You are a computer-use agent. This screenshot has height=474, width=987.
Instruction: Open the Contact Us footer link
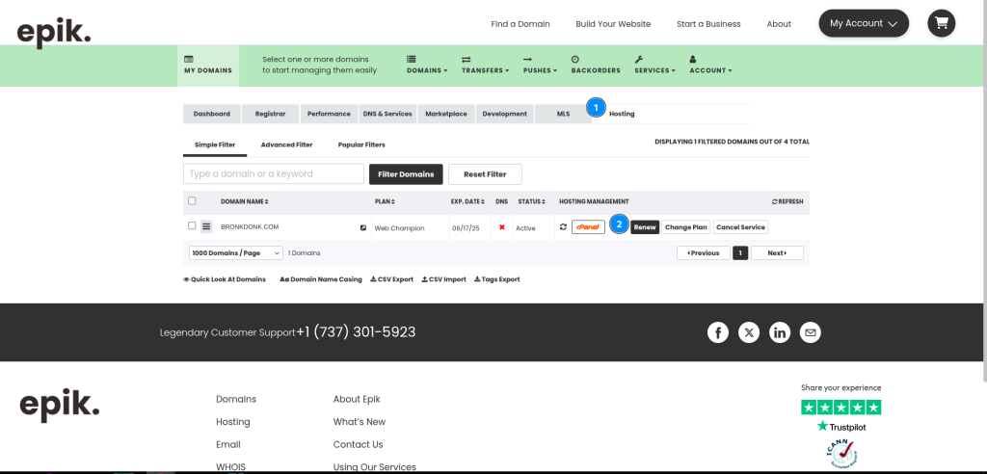358,444
